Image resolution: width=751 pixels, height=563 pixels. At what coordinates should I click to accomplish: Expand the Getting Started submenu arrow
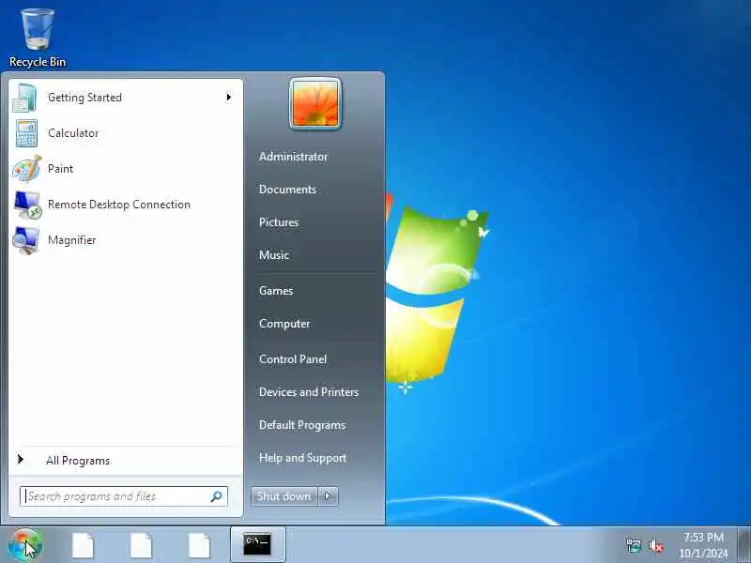[228, 98]
